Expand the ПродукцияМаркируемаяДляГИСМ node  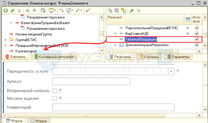click(x=5, y=45)
